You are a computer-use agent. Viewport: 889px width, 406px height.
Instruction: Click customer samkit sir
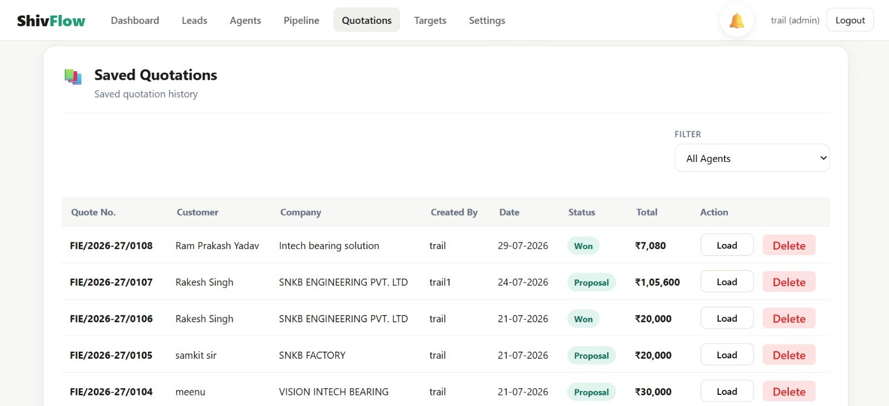(x=196, y=356)
